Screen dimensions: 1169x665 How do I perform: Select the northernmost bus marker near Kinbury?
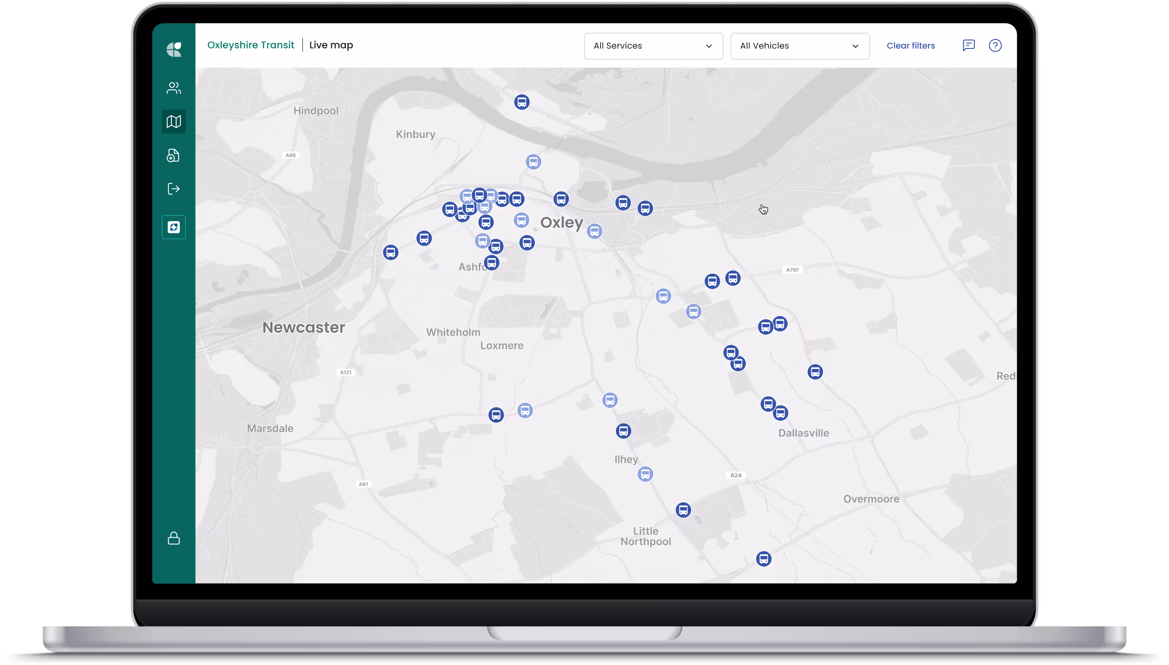click(522, 102)
